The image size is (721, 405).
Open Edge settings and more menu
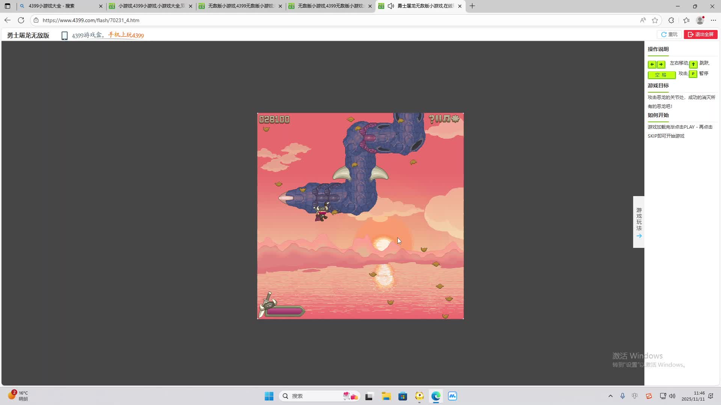coord(713,20)
